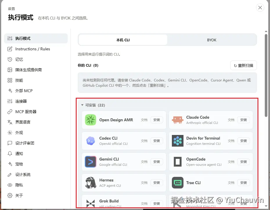Click the 通知 bell icon

pyautogui.click(x=10, y=154)
